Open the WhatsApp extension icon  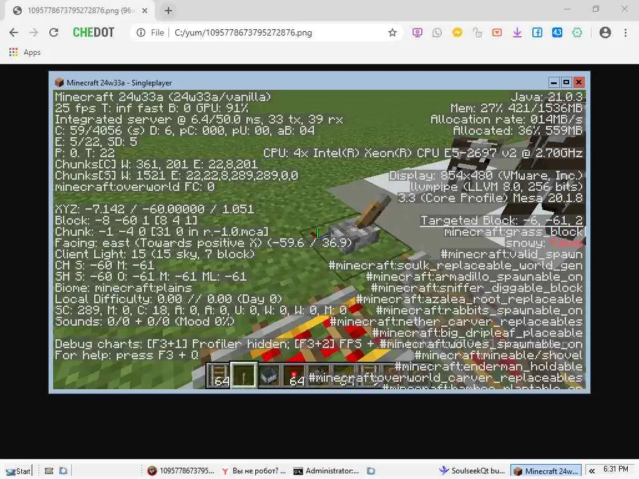coord(437,32)
